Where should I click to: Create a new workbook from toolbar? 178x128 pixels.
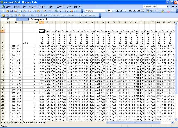(x=4, y=11)
